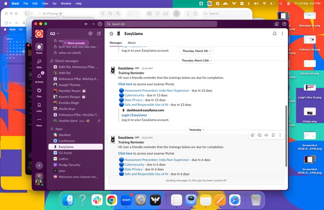Open the Later bookmark in Slack sidebar
This screenshot has width=324, height=210.
click(x=39, y=105)
